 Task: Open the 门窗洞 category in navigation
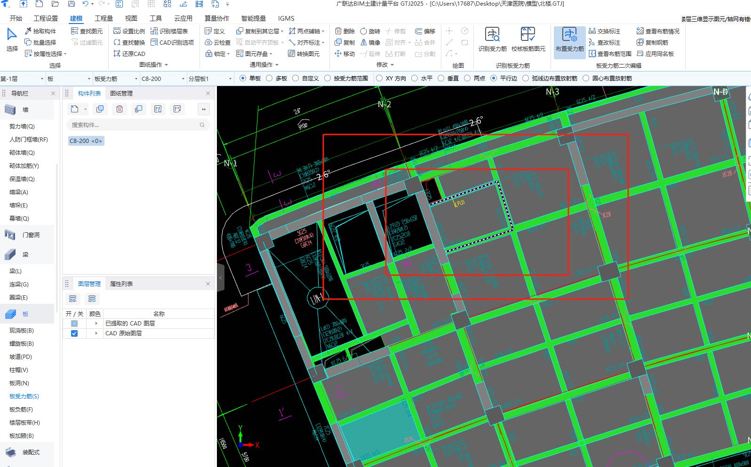click(27, 235)
